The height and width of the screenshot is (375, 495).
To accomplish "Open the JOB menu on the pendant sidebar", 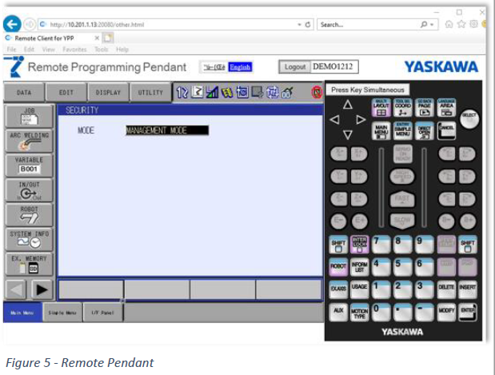I will coord(29,116).
